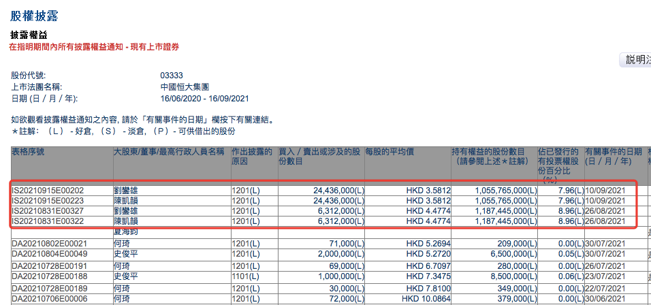This screenshot has height=305, width=651.
Task: Click stock code value 03333
Action: [x=172, y=76]
